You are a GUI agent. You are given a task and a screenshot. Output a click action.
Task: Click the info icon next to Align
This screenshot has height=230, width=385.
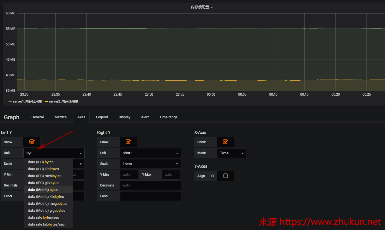212,176
